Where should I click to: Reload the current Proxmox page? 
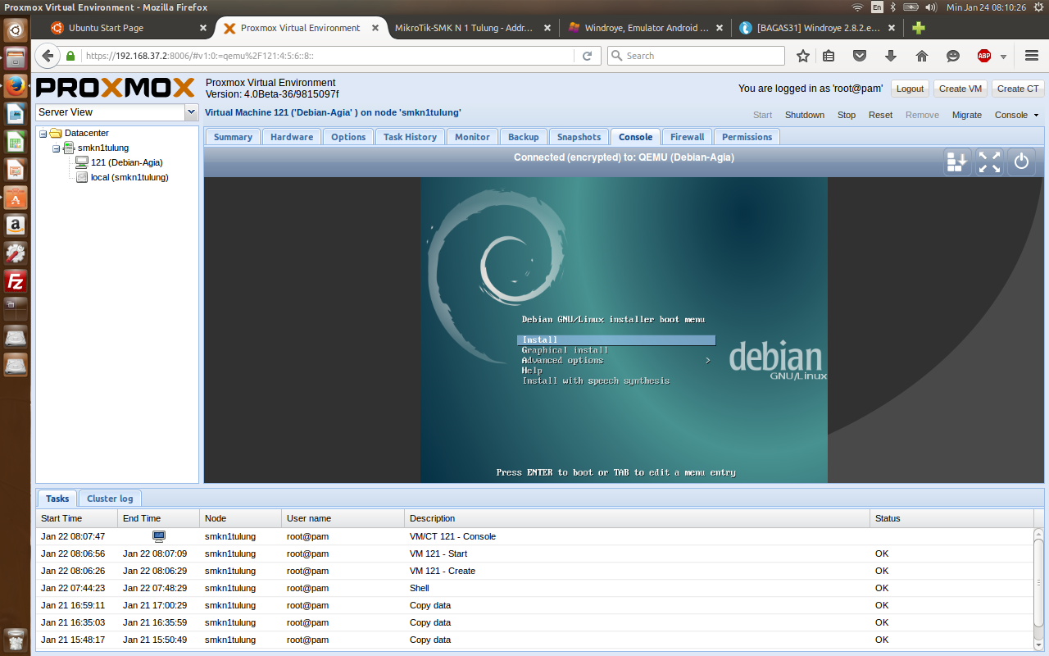pyautogui.click(x=587, y=56)
